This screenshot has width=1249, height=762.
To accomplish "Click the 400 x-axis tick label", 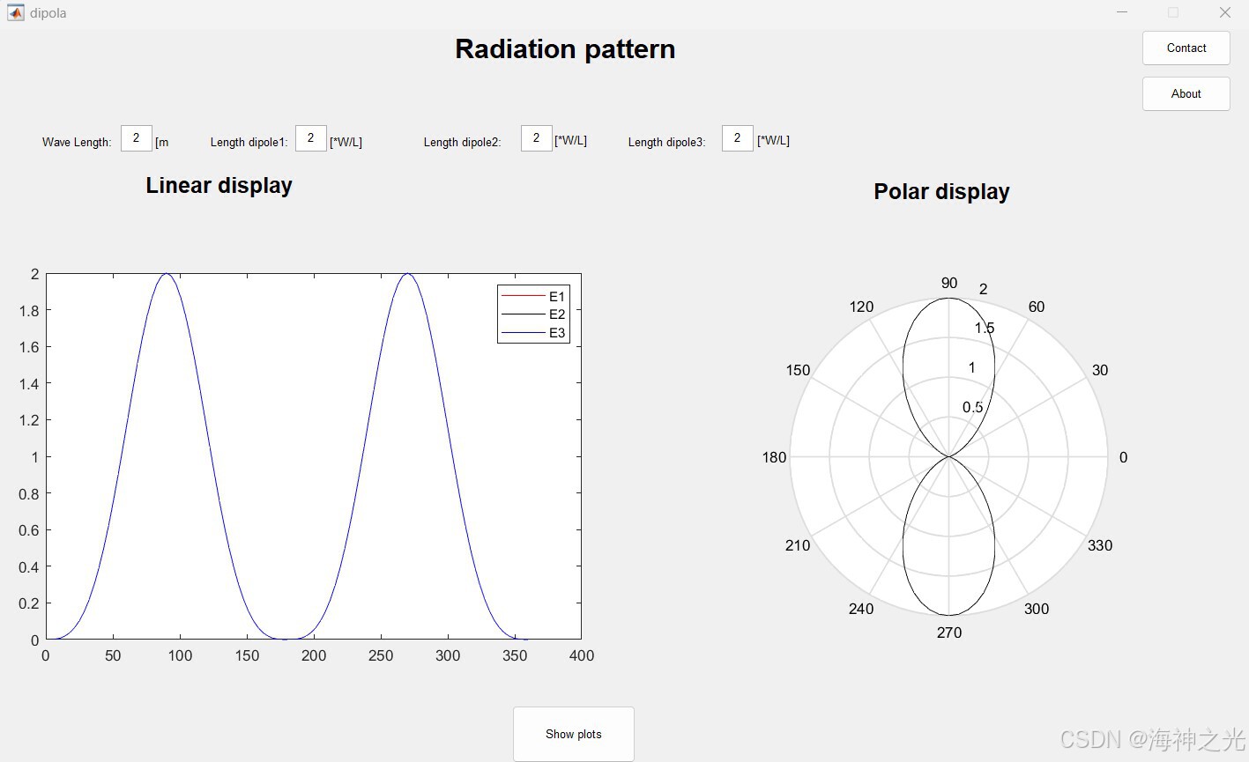I will tap(582, 655).
